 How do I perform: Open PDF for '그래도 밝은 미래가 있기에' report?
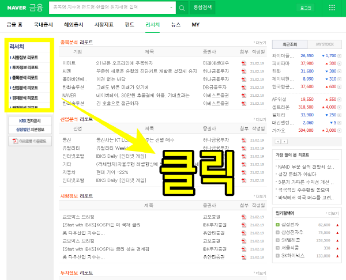tap(243, 88)
